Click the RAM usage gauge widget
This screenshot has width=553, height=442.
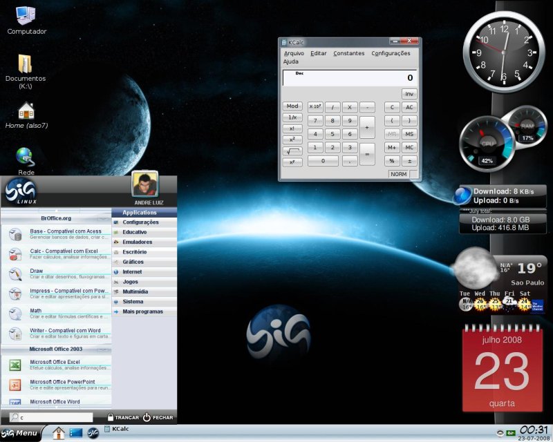527,126
